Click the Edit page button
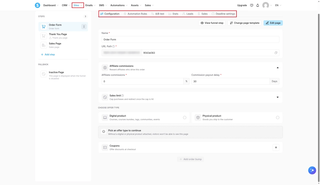 273,23
